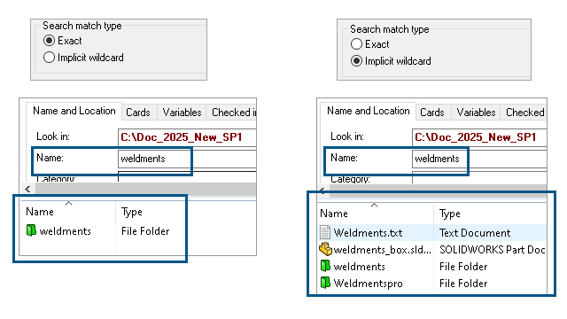Viewport: 567px width, 319px height.
Task: Open Cards tab in left search dialog
Action: (x=138, y=113)
